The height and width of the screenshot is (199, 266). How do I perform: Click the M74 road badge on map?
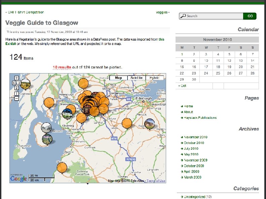coord(114,139)
